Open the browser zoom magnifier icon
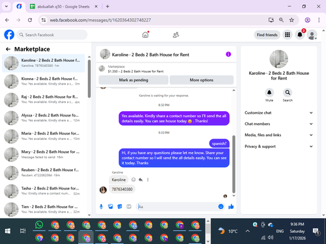 pos(281,20)
